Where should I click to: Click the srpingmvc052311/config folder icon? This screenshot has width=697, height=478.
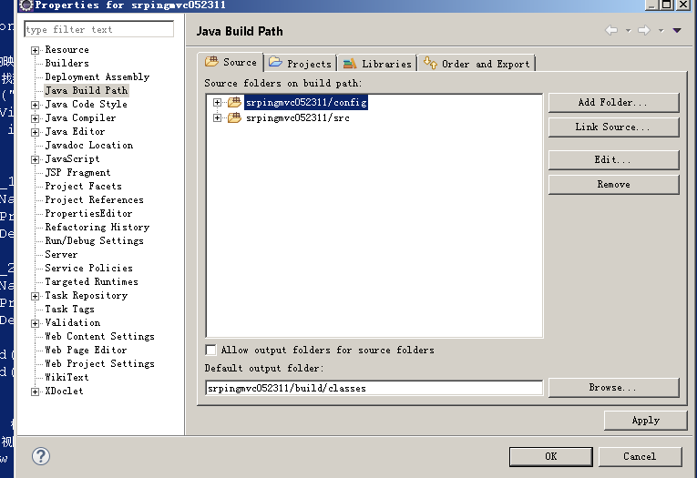pos(234,102)
